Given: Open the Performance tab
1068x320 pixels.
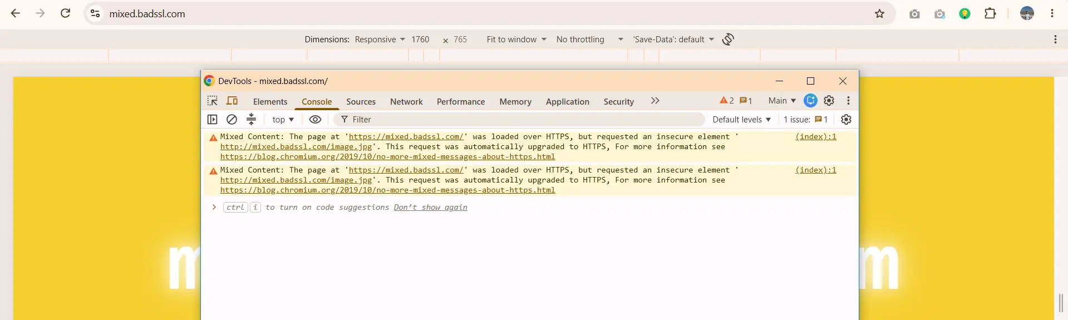Looking at the screenshot, I should tap(461, 101).
